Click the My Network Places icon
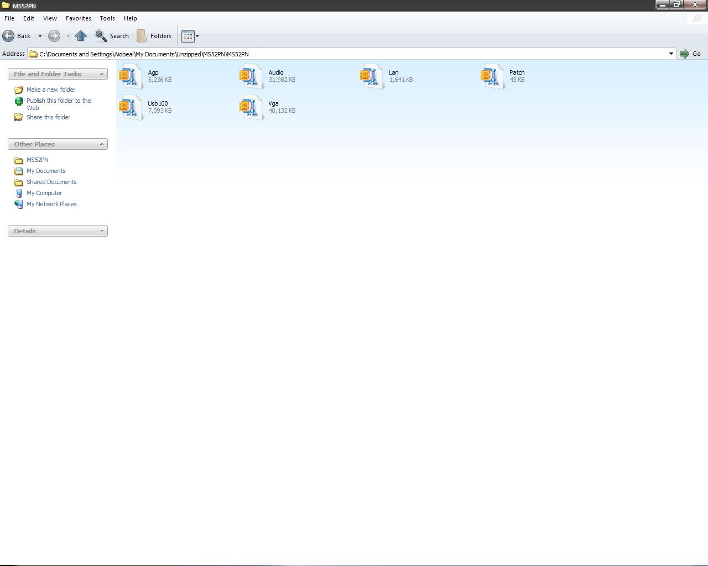Screen dimensions: 708x566 [19, 204]
